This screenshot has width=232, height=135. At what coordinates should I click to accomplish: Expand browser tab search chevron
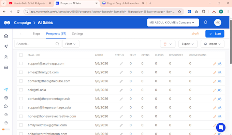pyautogui.click(x=3, y=3)
